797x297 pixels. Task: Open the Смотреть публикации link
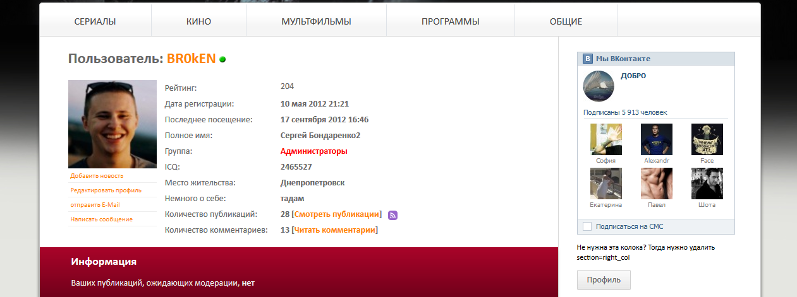pyautogui.click(x=337, y=214)
